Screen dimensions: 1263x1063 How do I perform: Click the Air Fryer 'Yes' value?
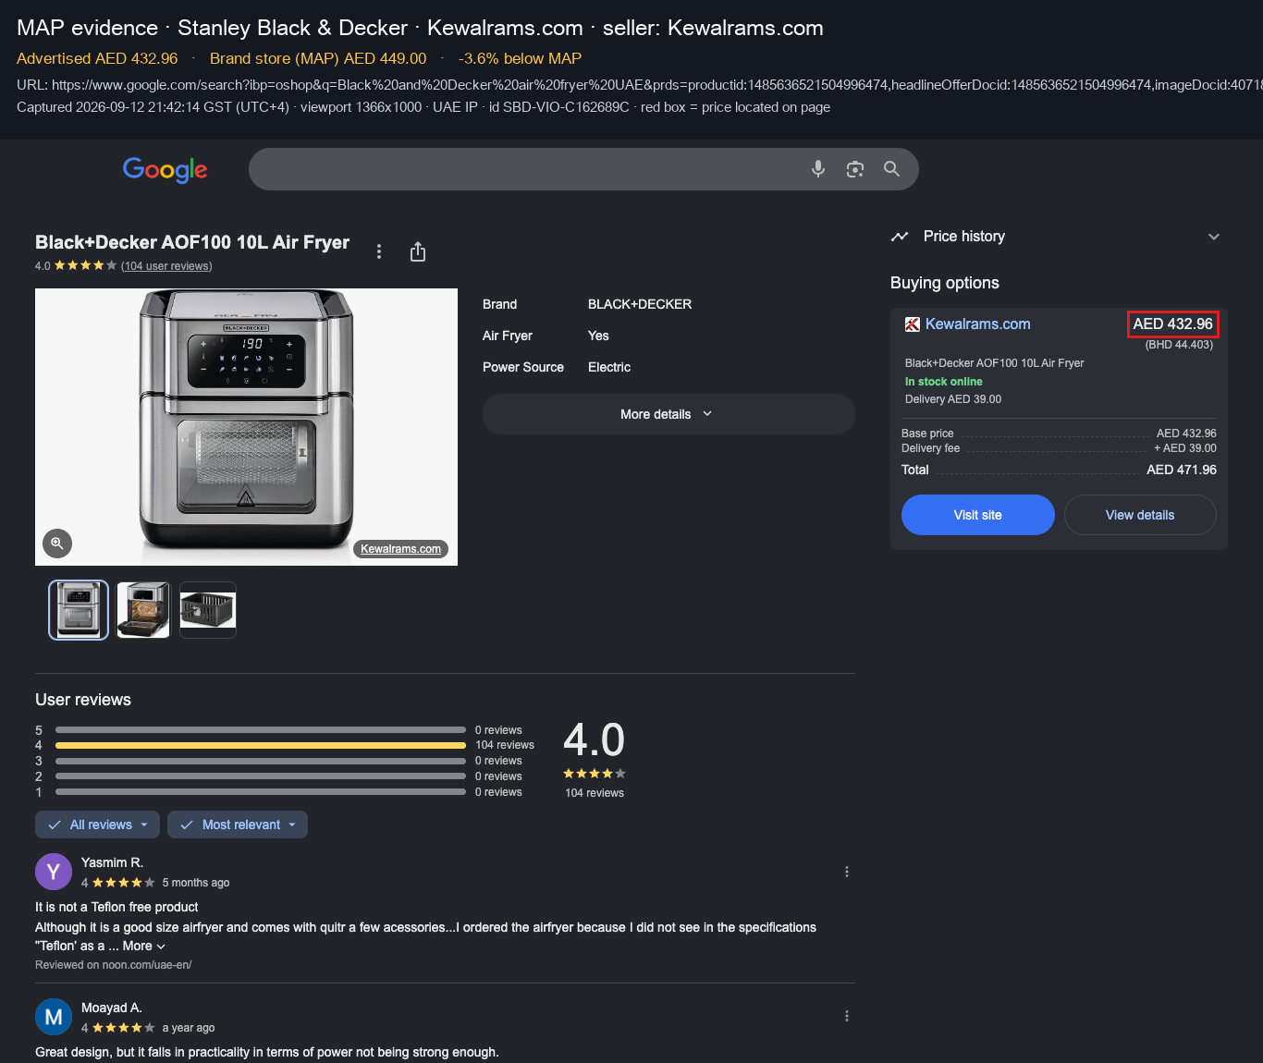tap(598, 336)
